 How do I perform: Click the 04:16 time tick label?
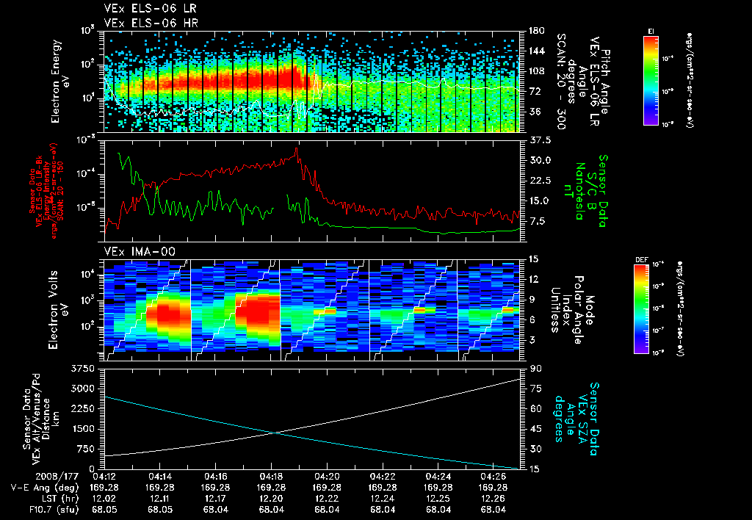(216, 477)
